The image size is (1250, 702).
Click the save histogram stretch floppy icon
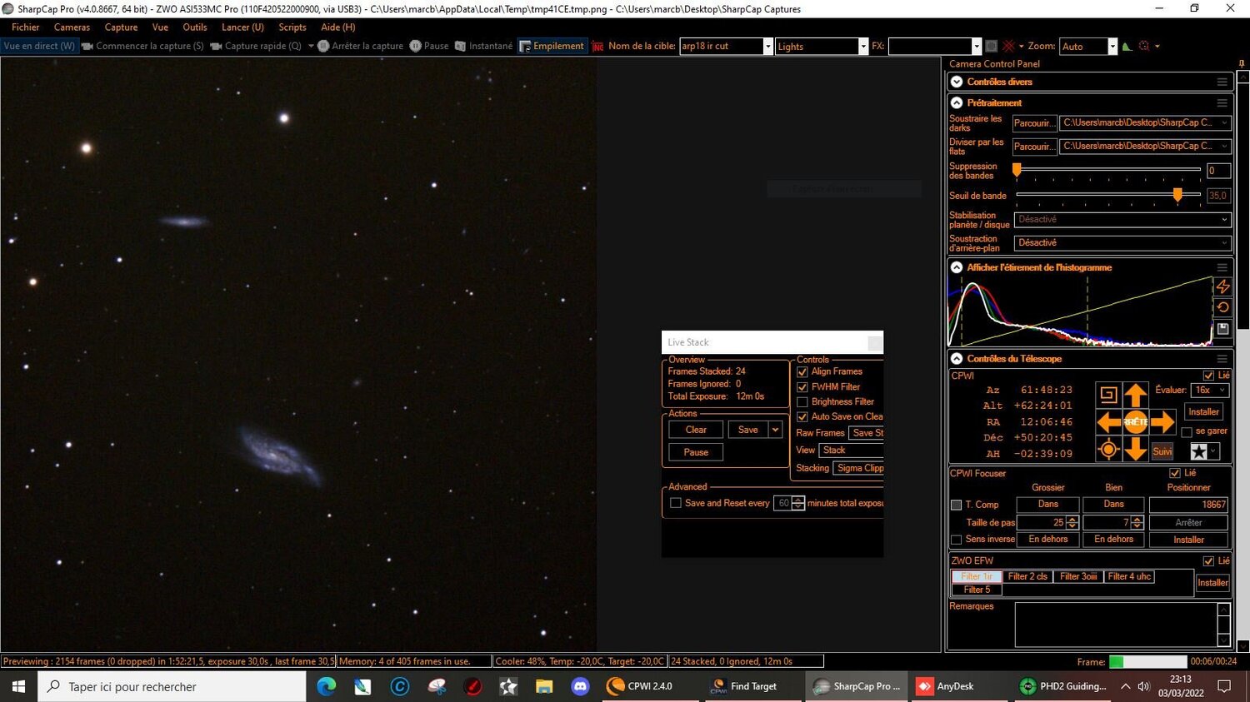[x=1222, y=328]
